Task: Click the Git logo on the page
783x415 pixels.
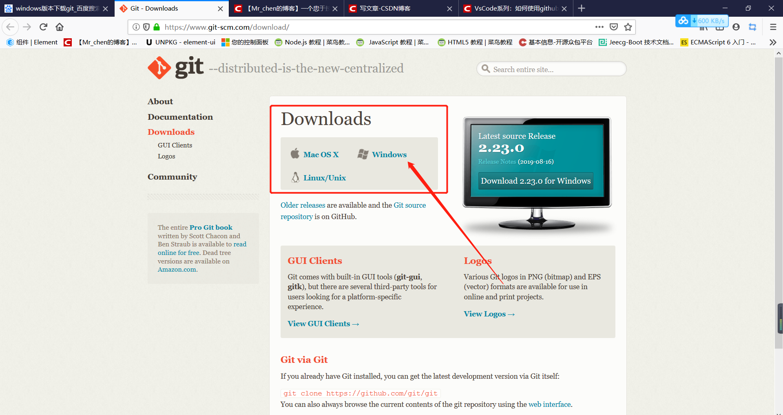Action: click(159, 68)
